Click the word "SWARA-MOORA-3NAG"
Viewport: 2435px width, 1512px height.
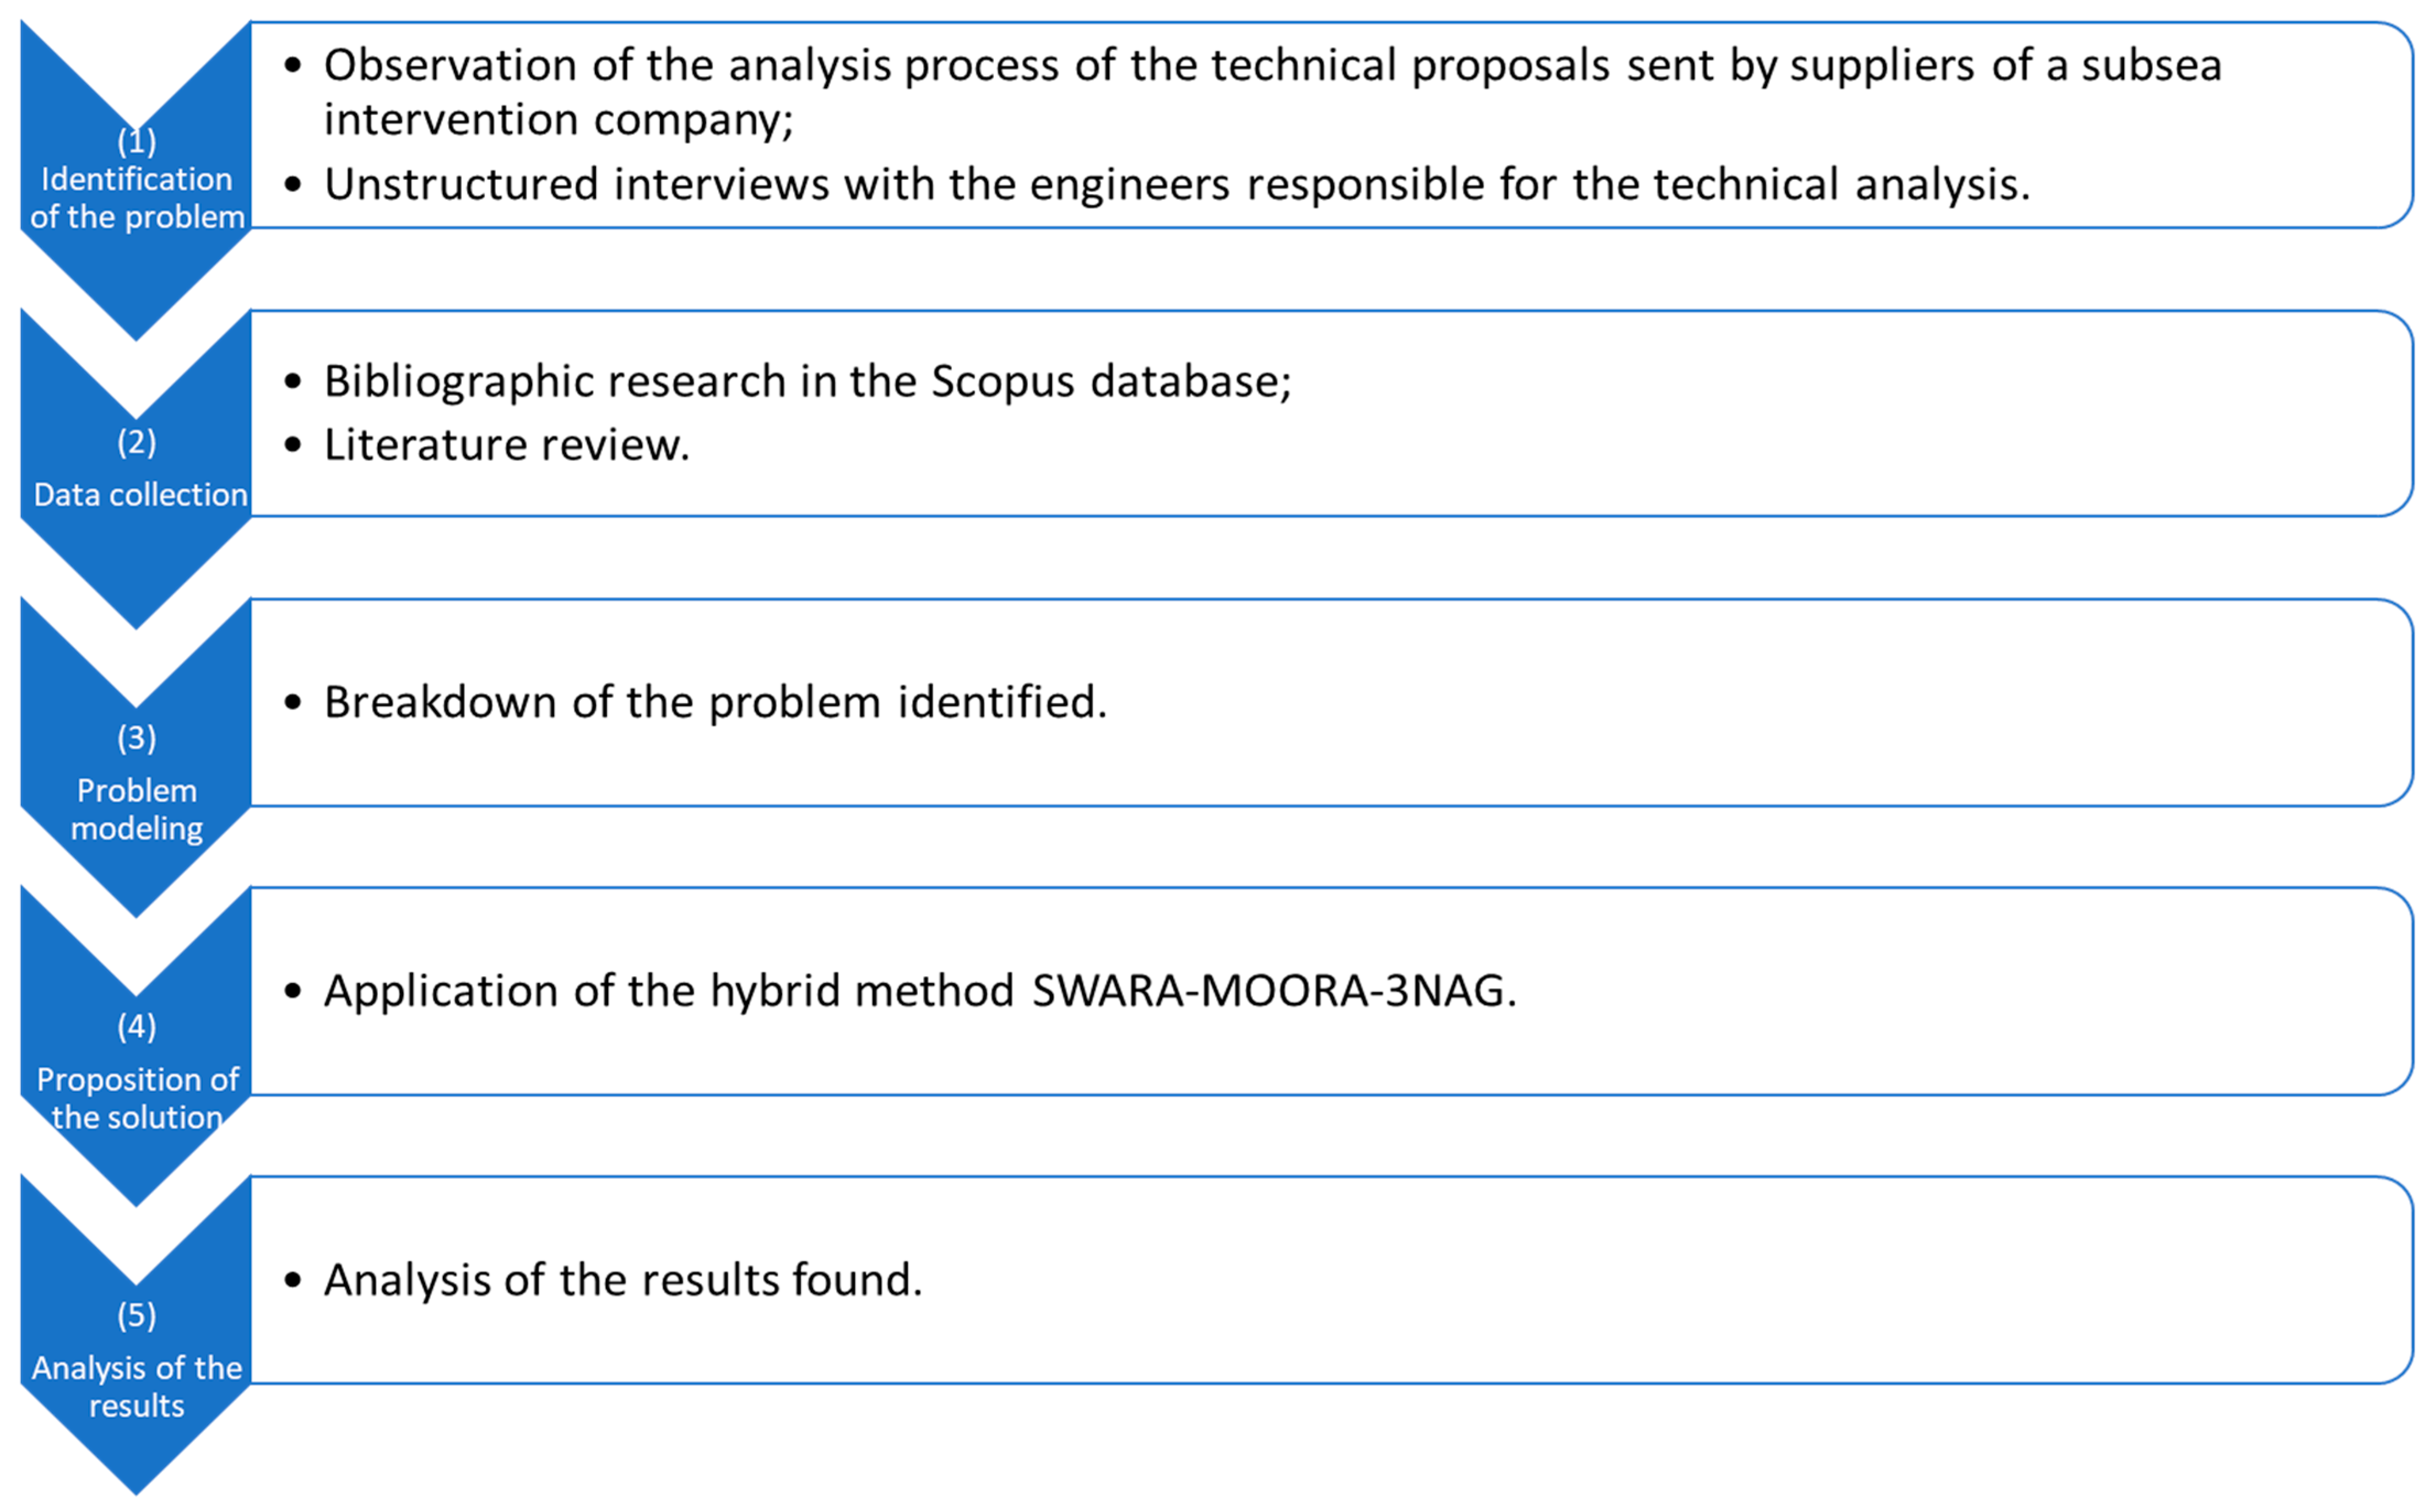tap(1268, 991)
